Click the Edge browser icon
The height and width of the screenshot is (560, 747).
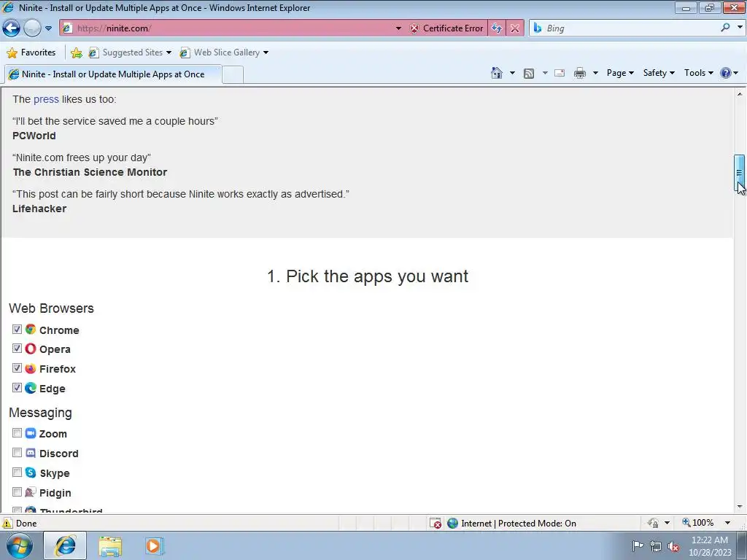click(x=31, y=388)
